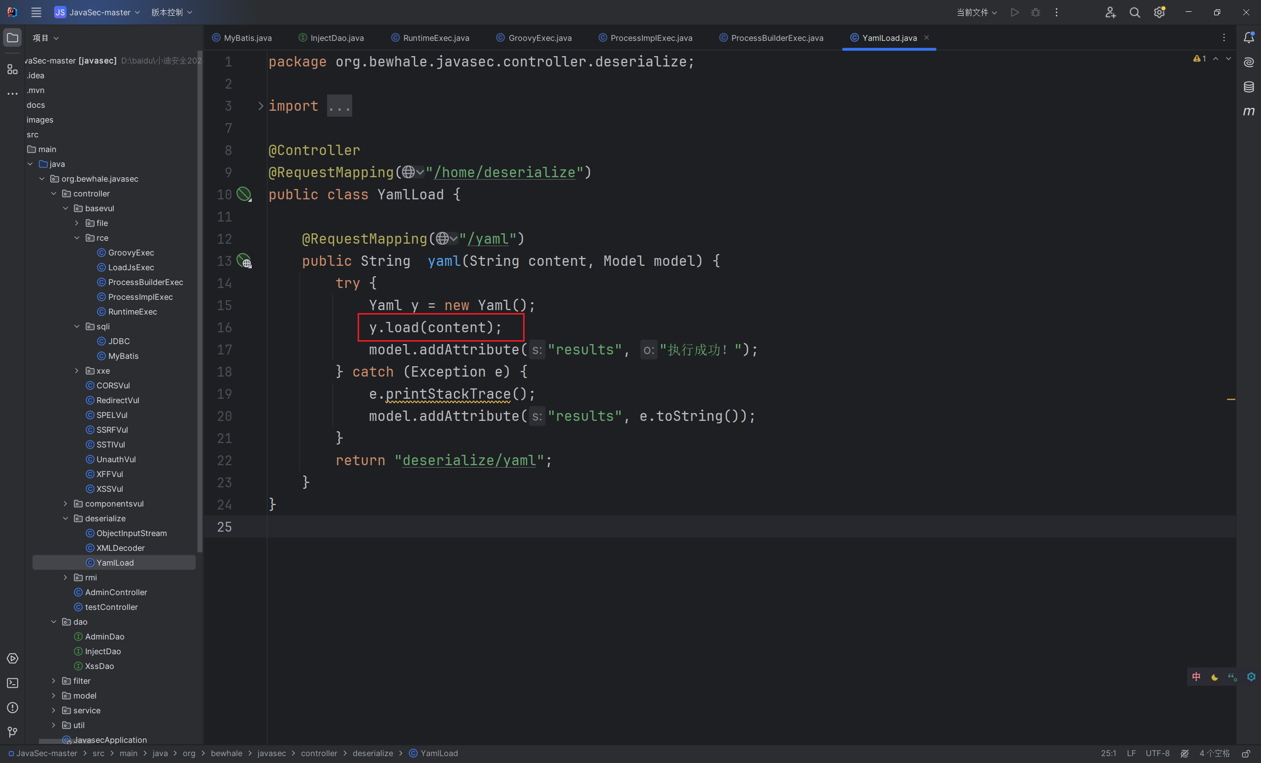Expand the componentsvul folder

pos(66,503)
